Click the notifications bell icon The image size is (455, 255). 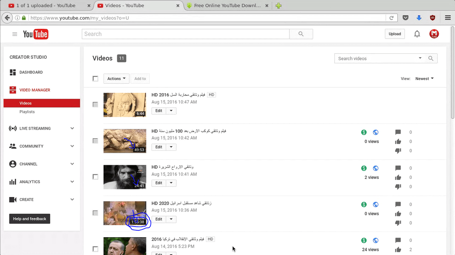[417, 34]
